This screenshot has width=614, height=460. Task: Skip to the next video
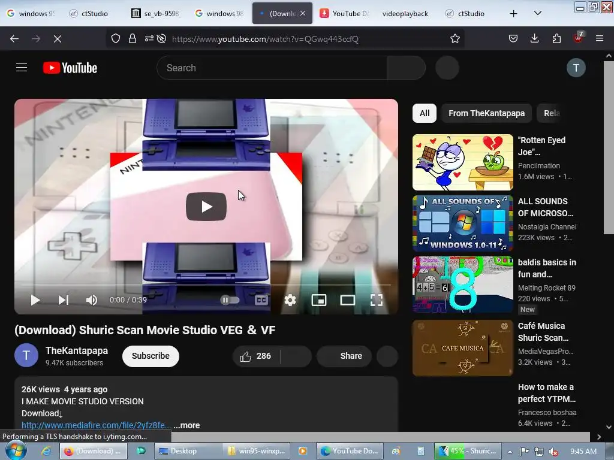click(x=64, y=300)
